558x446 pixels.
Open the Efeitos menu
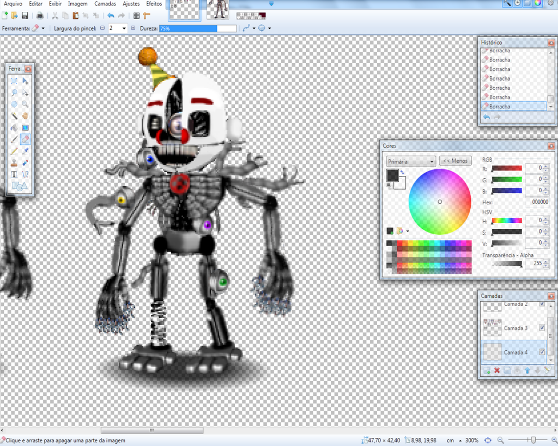154,4
